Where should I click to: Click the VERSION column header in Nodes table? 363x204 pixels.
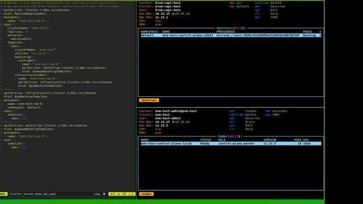pyautogui.click(x=270, y=140)
